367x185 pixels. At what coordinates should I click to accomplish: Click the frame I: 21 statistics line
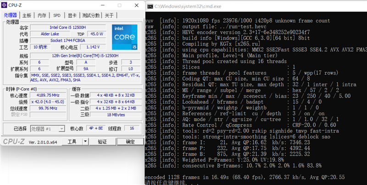pyautogui.click(x=228, y=143)
